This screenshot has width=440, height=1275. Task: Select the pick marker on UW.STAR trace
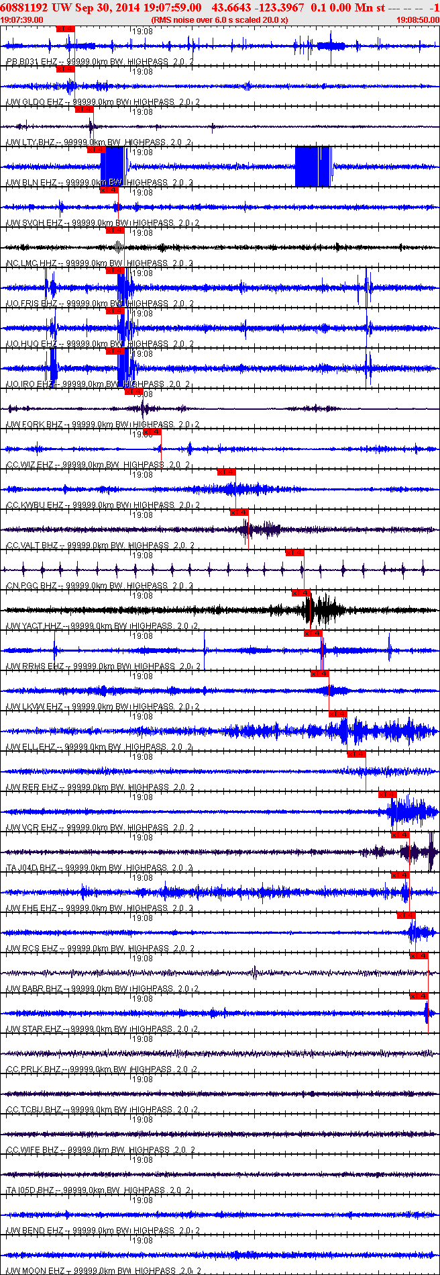[x=419, y=996]
